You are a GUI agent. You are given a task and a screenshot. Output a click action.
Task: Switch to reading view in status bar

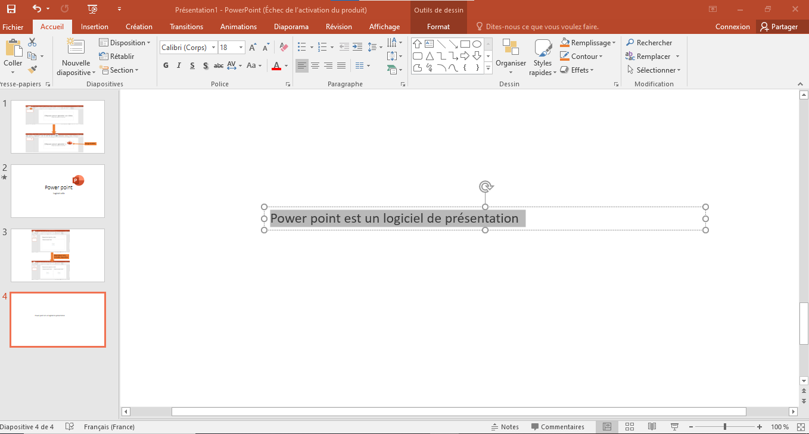point(652,427)
